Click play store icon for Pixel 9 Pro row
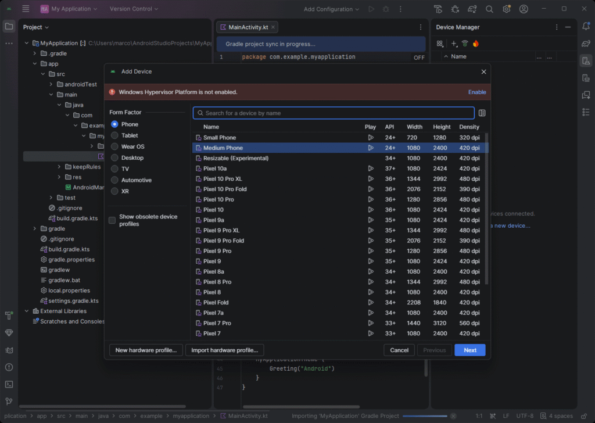The width and height of the screenshot is (595, 423). pos(371,251)
